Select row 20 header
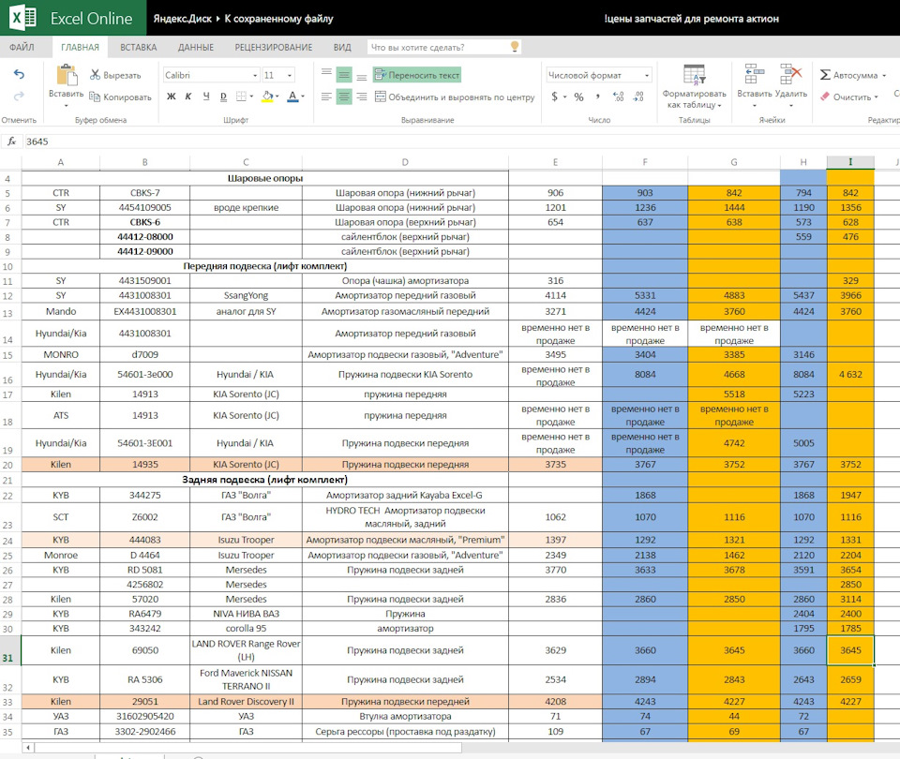 pos(8,465)
